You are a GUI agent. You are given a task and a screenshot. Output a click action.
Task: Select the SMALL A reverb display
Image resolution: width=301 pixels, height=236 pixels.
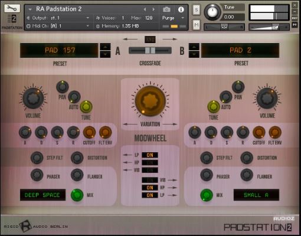coord(256,195)
